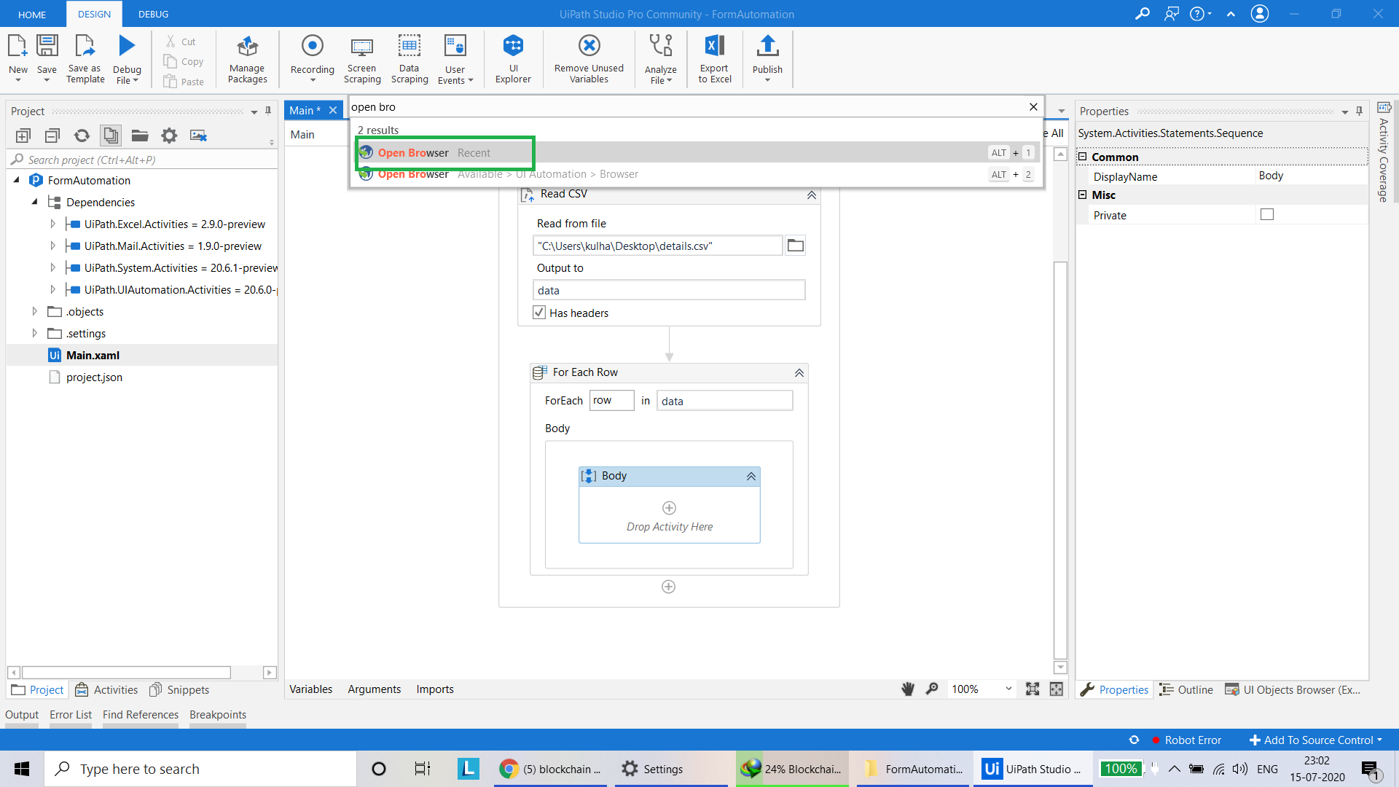
Task: Toggle the Private checkbox
Action: tap(1267, 214)
